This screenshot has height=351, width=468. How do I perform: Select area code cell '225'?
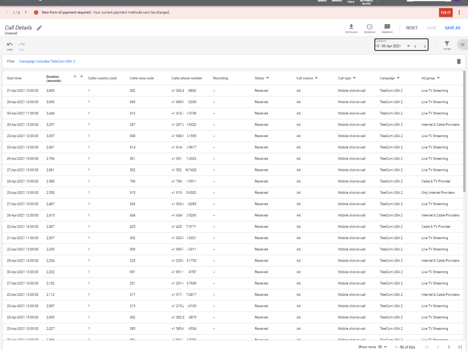(x=132, y=261)
